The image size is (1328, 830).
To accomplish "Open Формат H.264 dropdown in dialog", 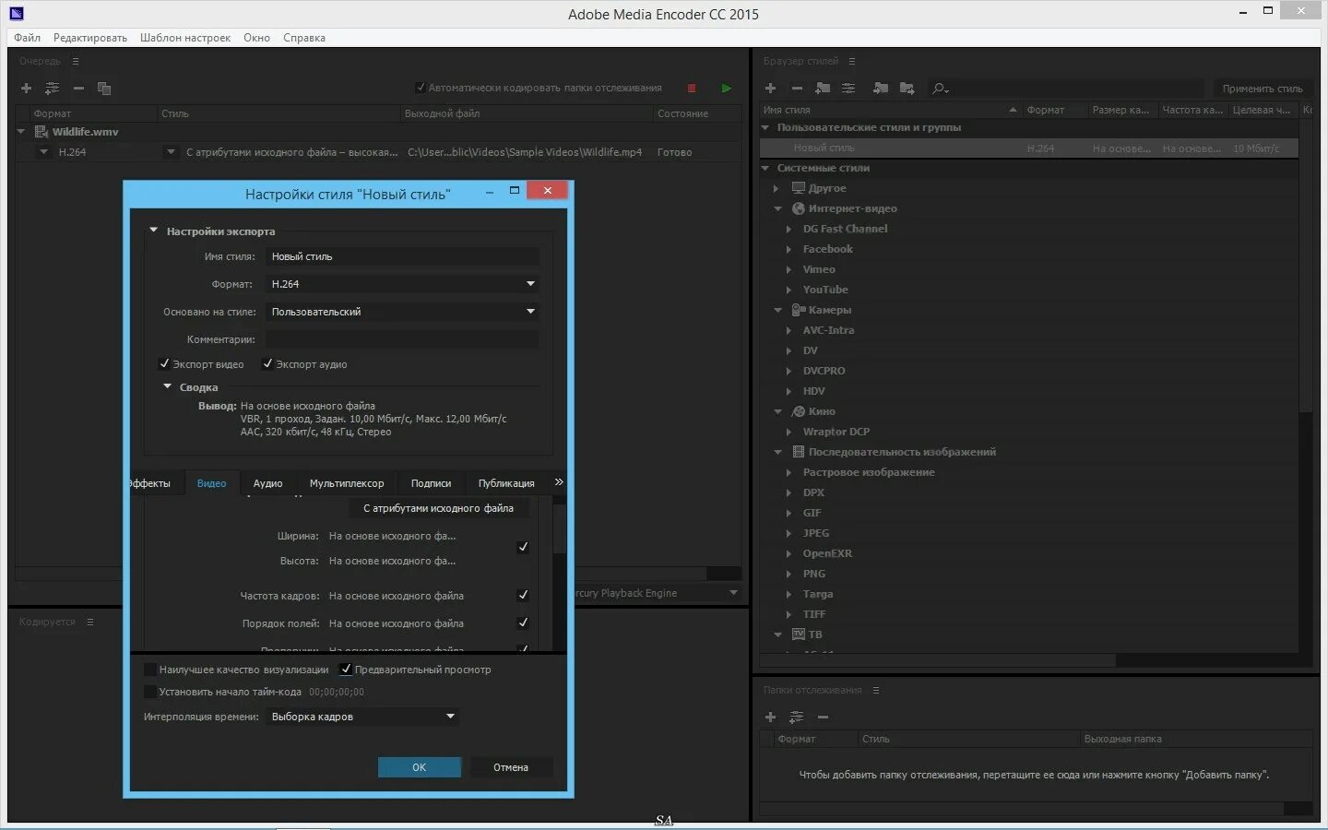I will [x=402, y=284].
